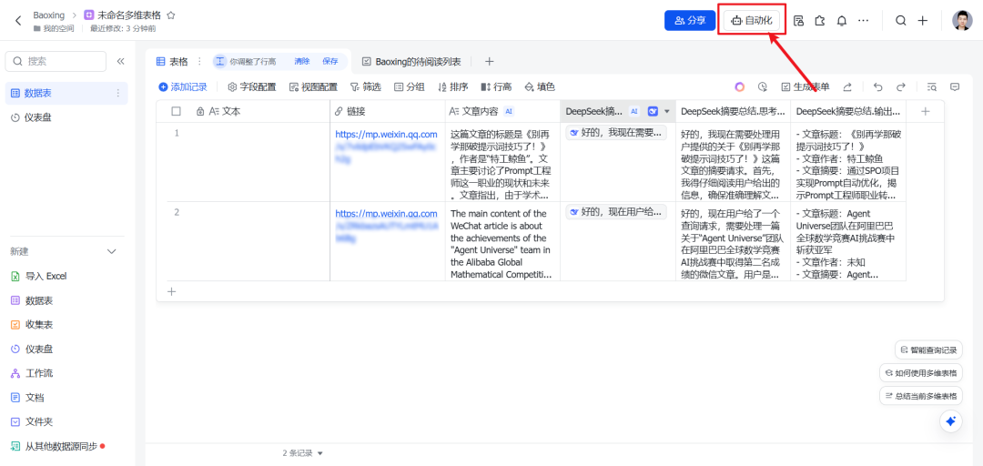This screenshot has width=983, height=466.
Task: Click the share arrow icon after 生成表单
Action: pos(847,87)
